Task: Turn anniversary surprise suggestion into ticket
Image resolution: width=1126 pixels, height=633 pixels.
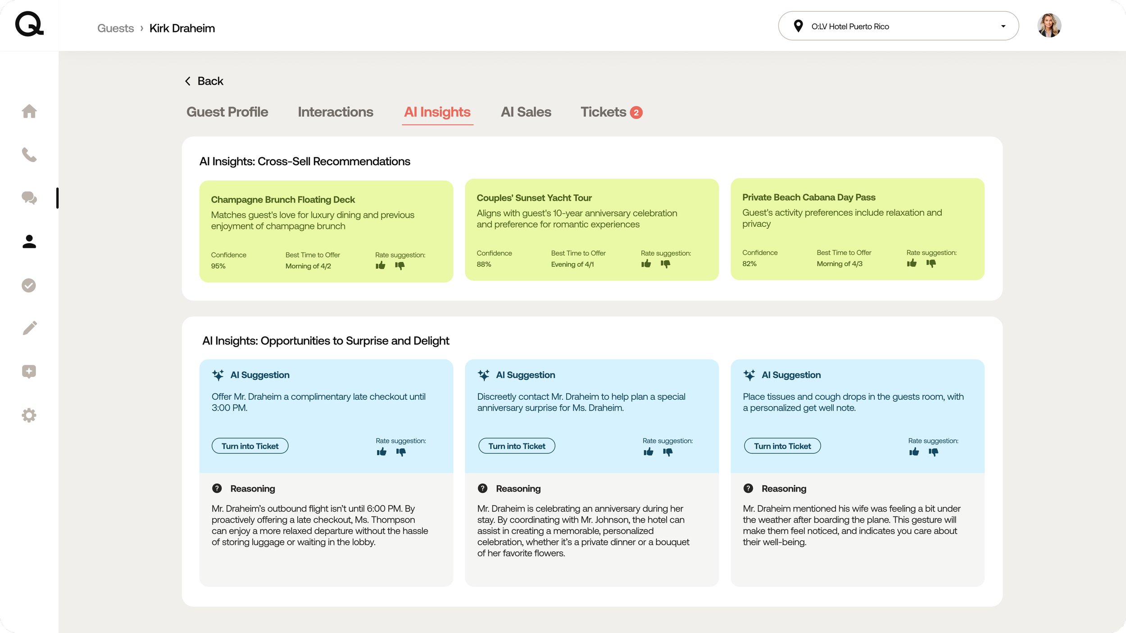Action: point(517,446)
